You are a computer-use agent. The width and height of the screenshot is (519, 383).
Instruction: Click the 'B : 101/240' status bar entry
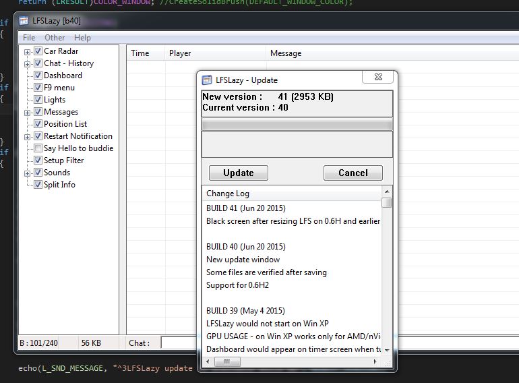coord(38,343)
